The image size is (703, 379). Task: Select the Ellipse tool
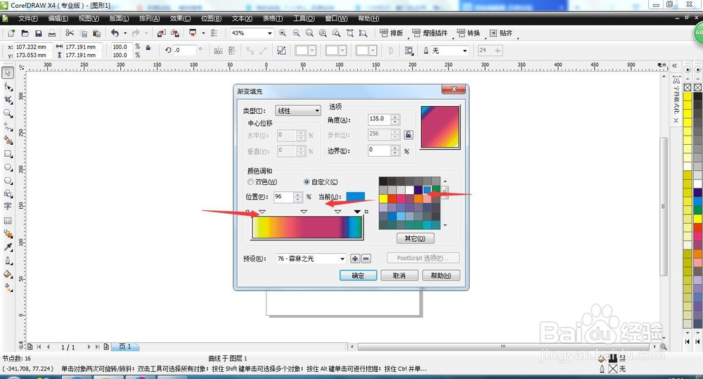pyautogui.click(x=8, y=167)
